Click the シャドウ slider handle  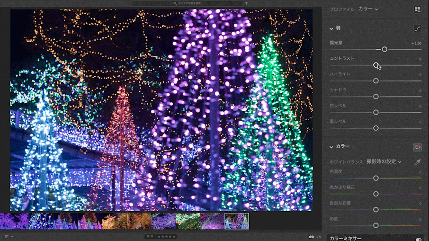(376, 97)
